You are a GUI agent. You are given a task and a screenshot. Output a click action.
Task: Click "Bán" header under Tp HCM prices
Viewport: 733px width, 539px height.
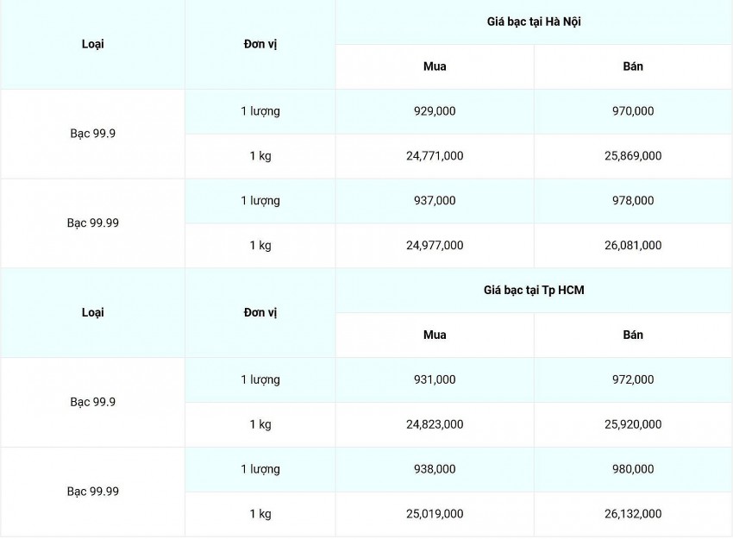(x=633, y=335)
